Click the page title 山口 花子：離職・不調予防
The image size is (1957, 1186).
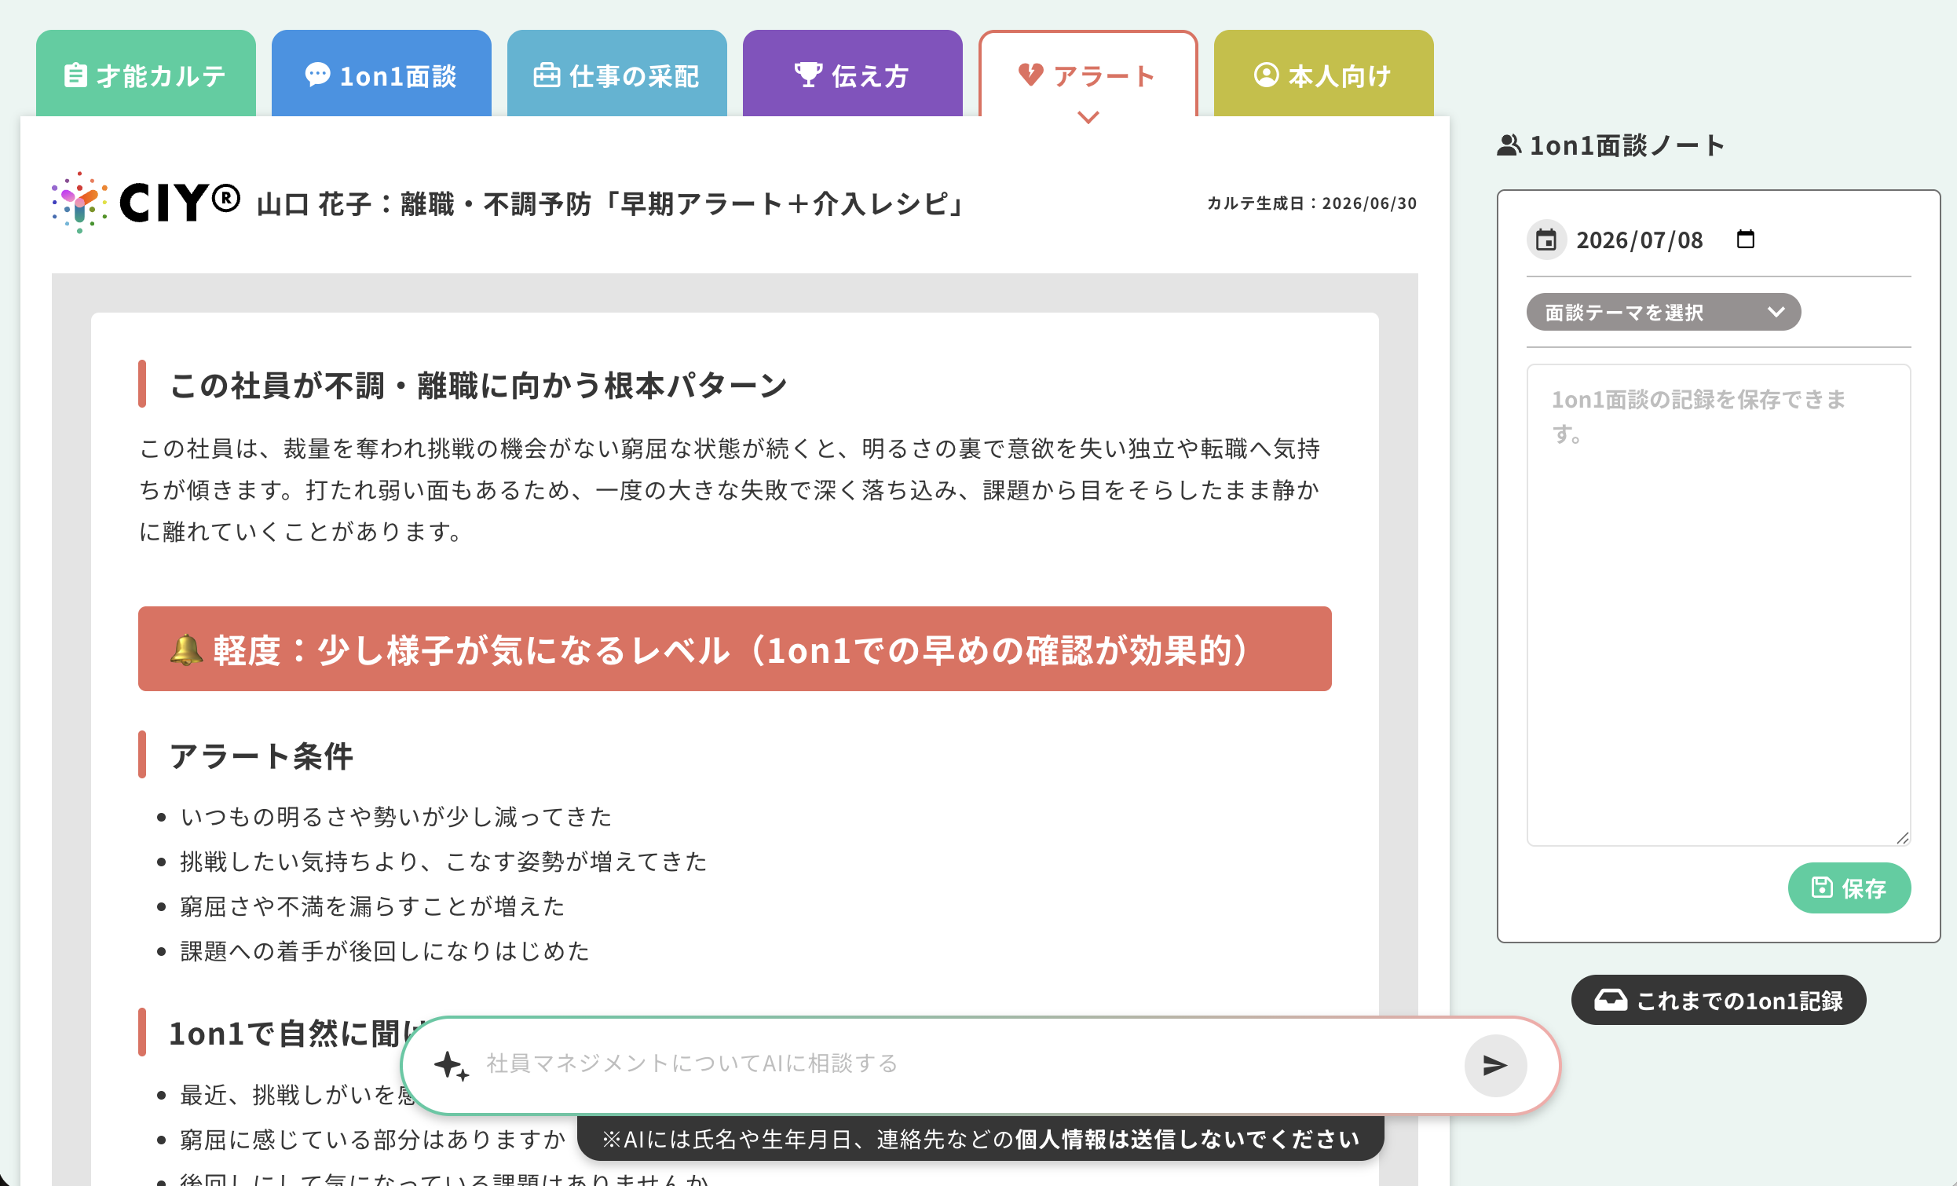(x=609, y=204)
